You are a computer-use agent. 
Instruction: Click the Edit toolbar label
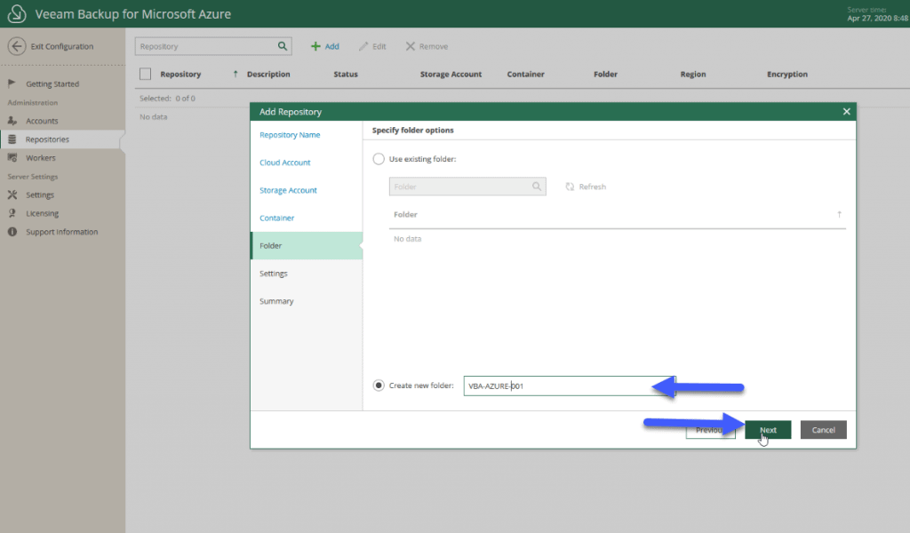(x=379, y=46)
